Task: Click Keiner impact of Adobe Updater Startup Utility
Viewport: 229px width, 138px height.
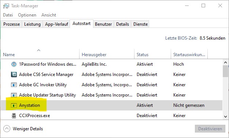Action: pyautogui.click(x=179, y=95)
